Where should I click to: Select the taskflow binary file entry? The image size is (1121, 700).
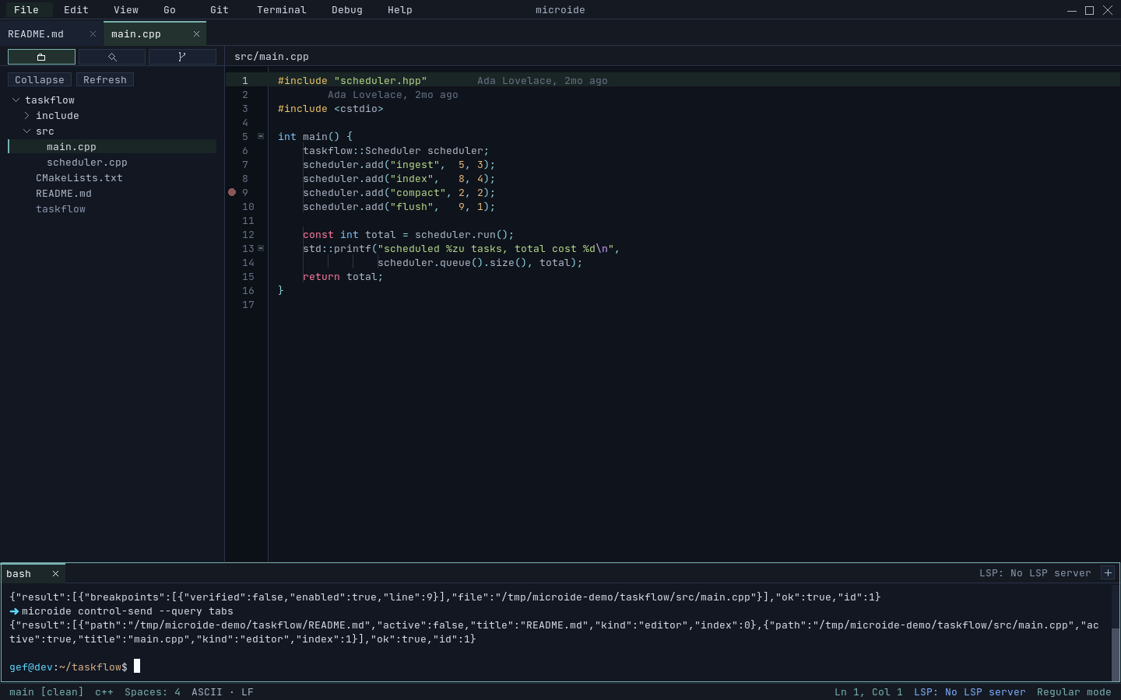tap(112, 209)
